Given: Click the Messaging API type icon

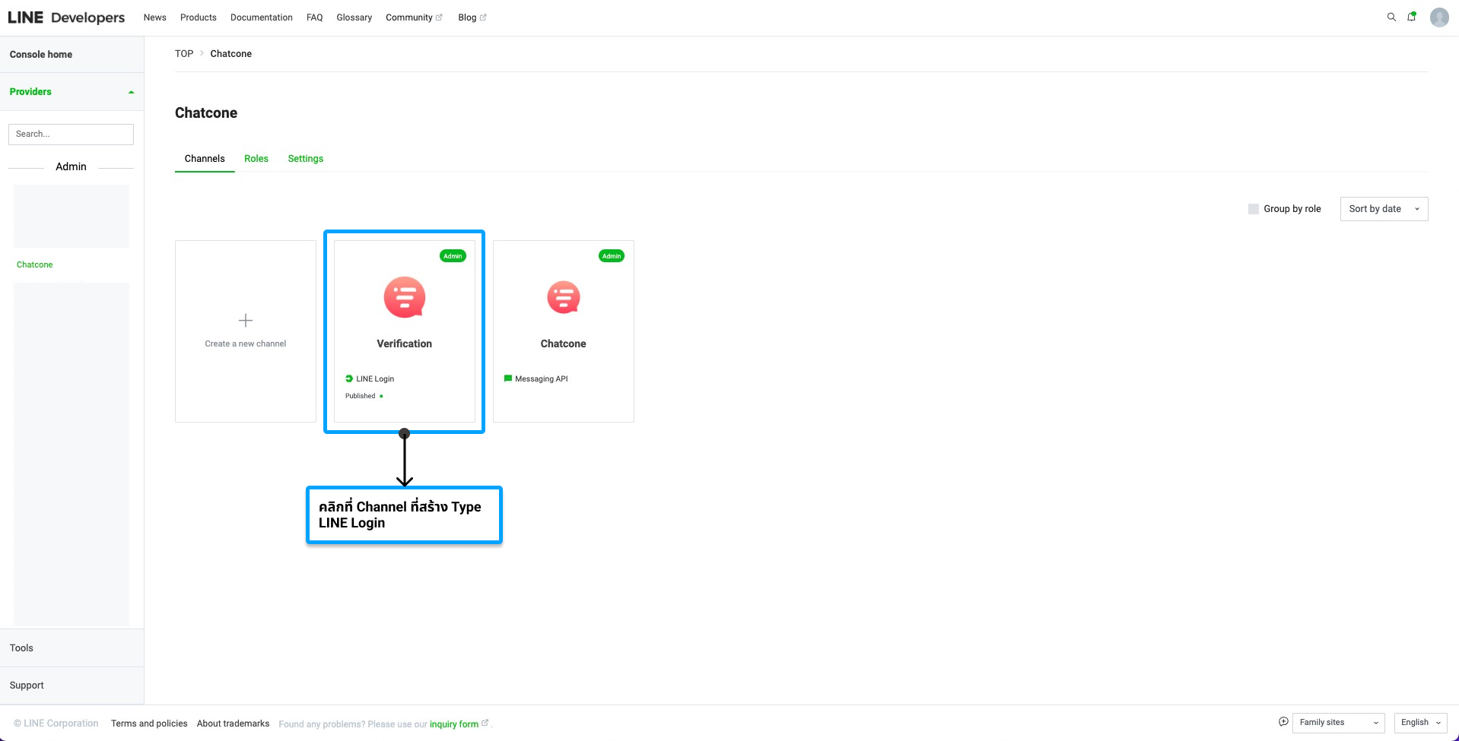Looking at the screenshot, I should coord(508,378).
